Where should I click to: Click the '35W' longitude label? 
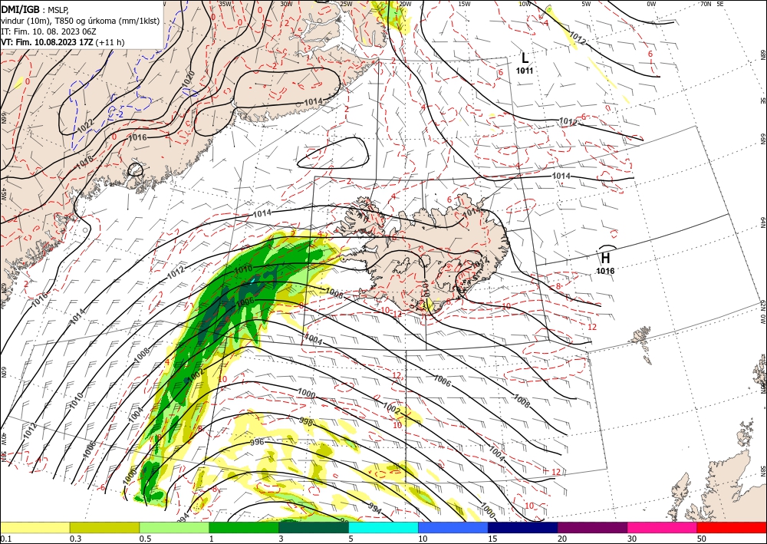click(225, 3)
